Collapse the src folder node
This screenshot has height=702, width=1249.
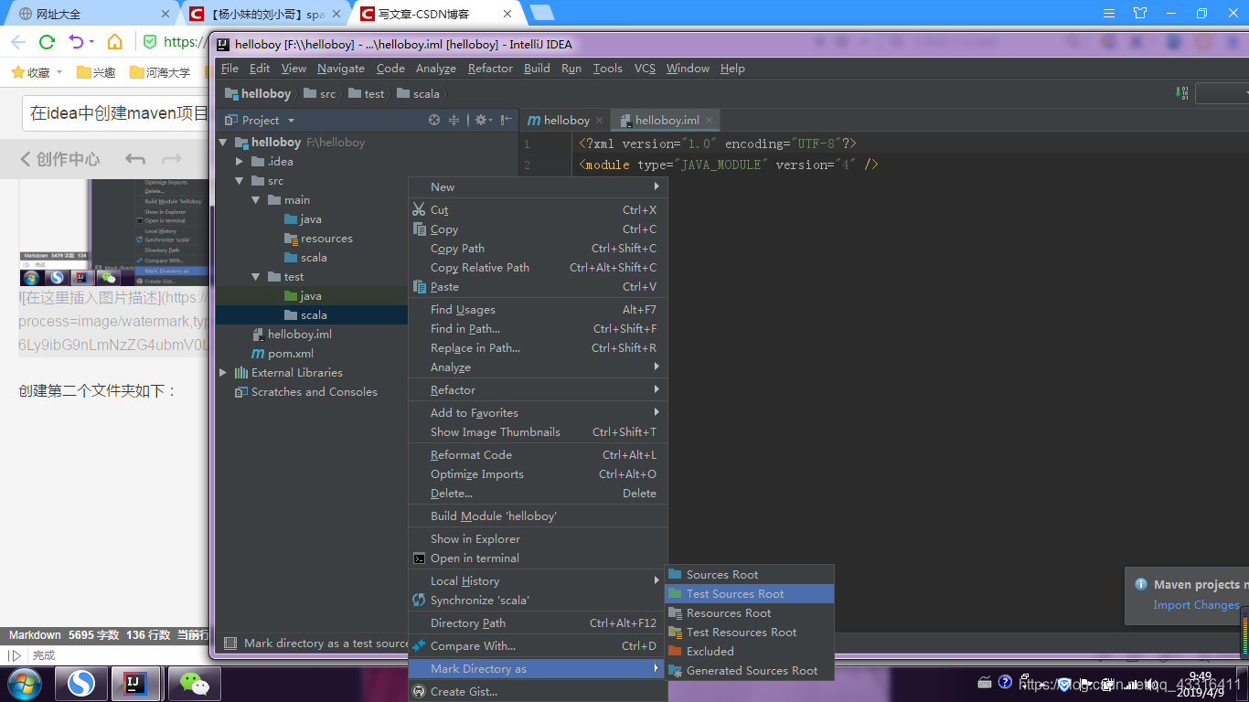point(240,181)
